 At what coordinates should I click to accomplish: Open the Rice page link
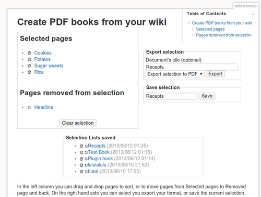(x=39, y=72)
